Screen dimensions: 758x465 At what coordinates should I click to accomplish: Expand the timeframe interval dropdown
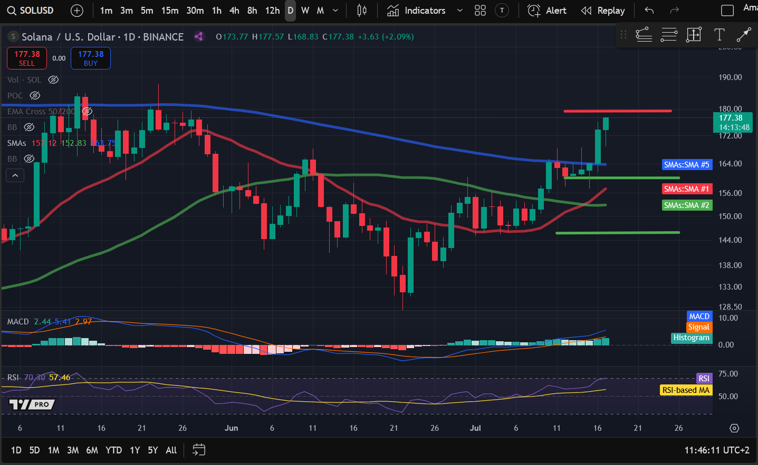click(x=335, y=11)
